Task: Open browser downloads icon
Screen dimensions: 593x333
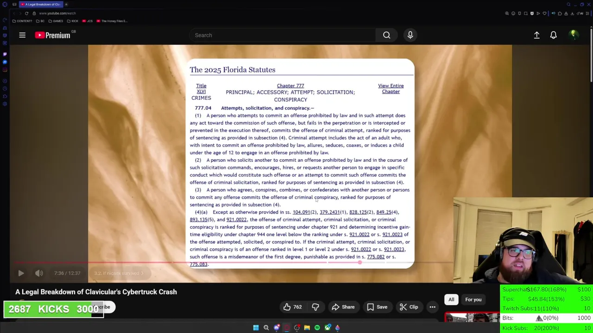Action: coord(572,13)
